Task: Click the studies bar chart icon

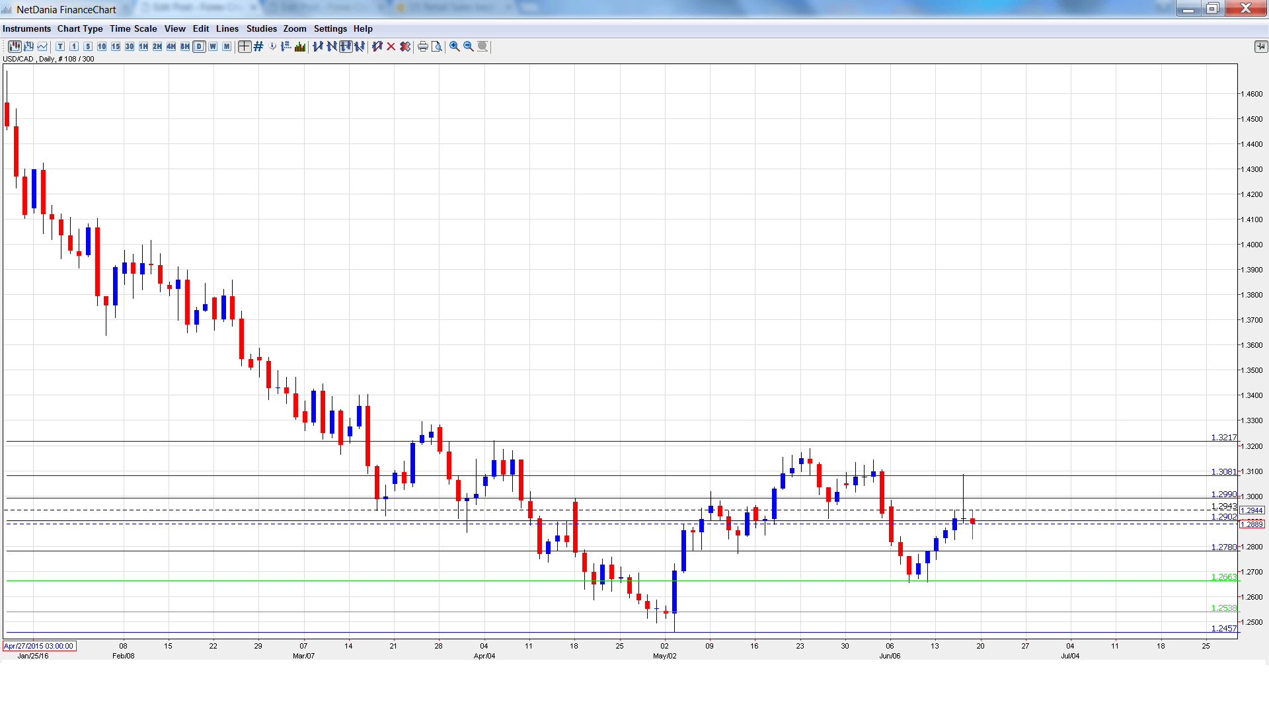Action: click(x=300, y=46)
